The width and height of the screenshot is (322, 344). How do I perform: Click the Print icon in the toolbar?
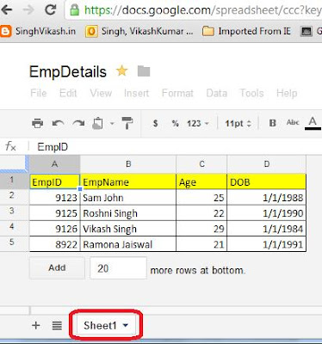(37, 123)
